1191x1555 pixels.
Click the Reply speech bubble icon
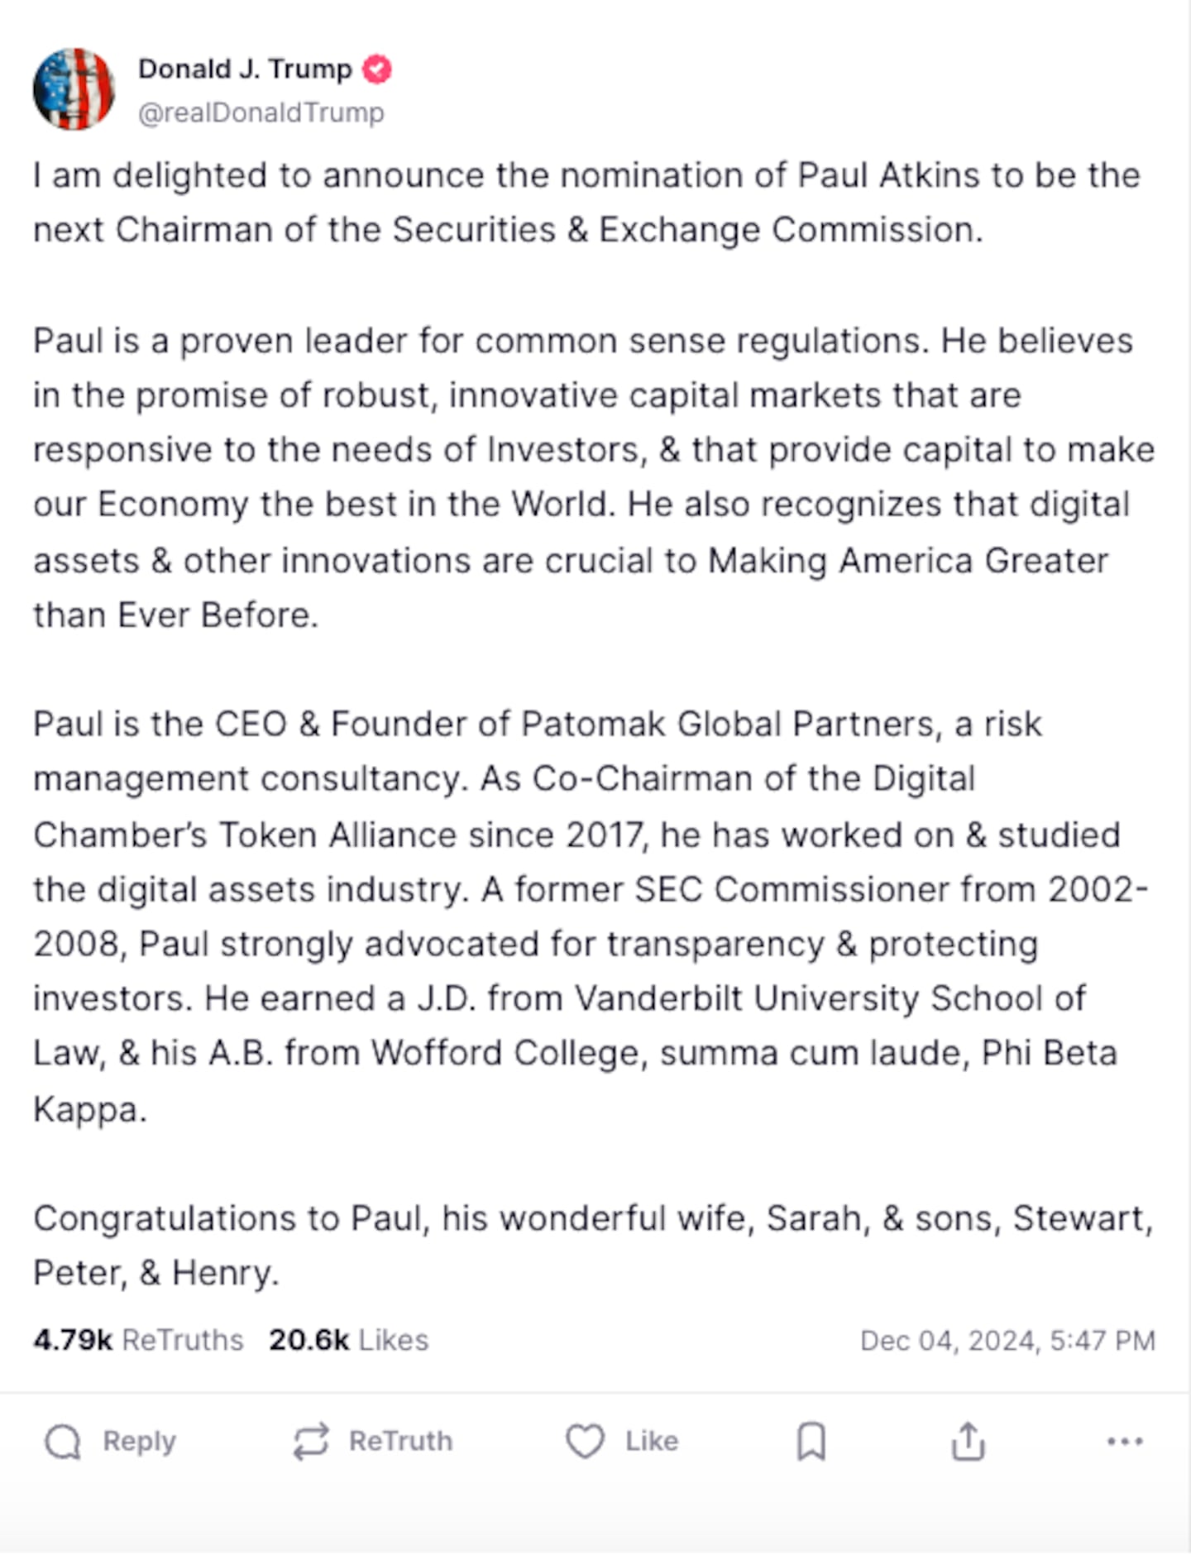63,1442
